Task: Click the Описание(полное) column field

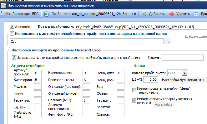Action: [86, 93]
